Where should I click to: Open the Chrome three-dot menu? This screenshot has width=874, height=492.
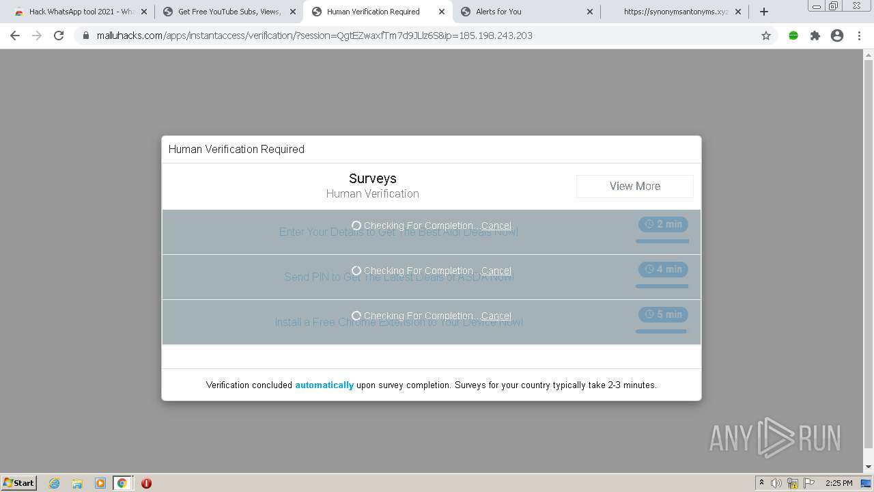[859, 36]
